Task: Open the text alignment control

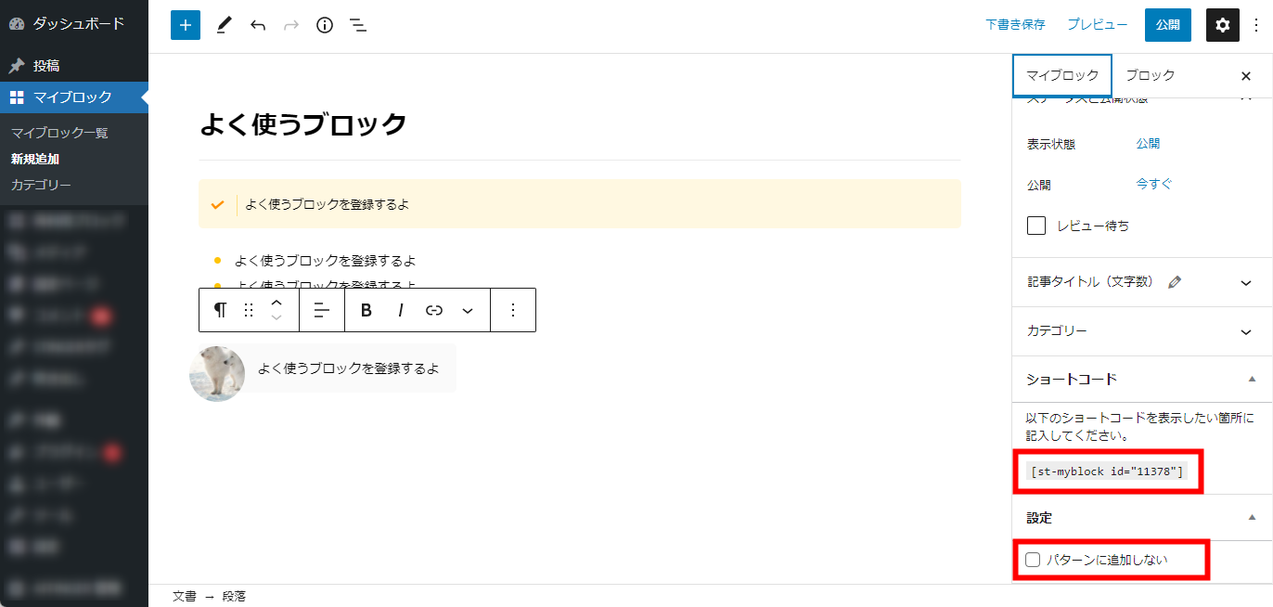Action: (x=322, y=310)
